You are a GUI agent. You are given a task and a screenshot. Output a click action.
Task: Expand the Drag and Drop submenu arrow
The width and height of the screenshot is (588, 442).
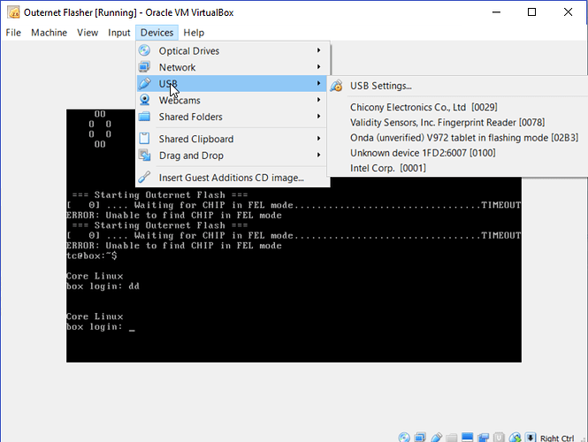[x=318, y=155]
